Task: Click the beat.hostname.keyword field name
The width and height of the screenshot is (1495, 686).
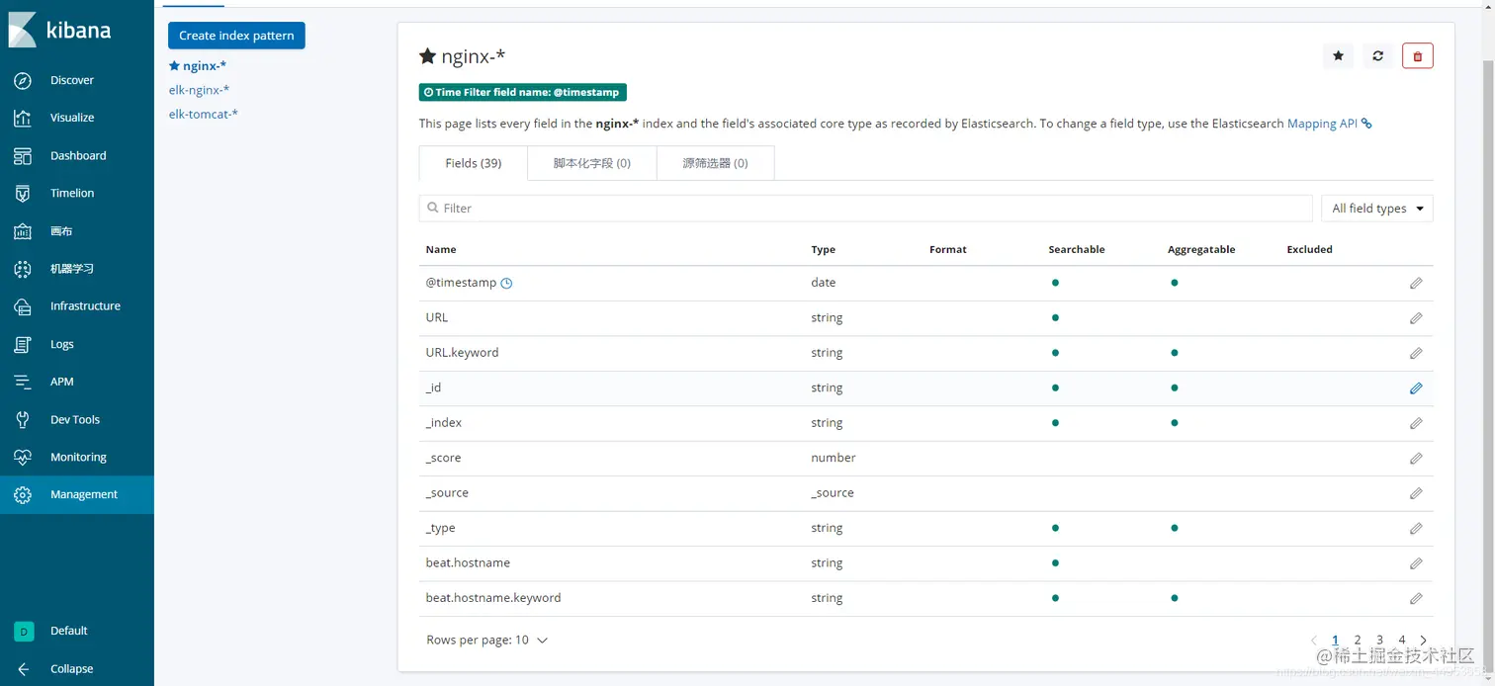Action: (x=493, y=598)
